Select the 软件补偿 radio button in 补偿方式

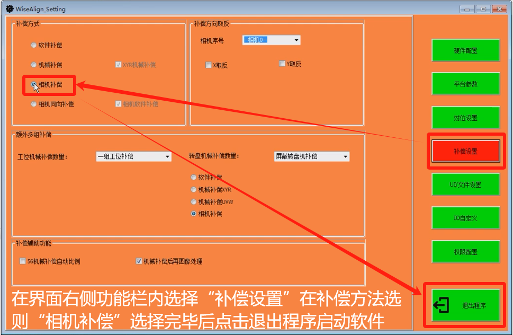click(34, 46)
